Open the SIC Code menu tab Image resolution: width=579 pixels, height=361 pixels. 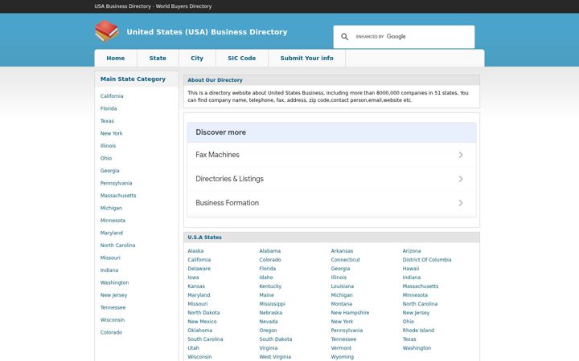point(242,59)
